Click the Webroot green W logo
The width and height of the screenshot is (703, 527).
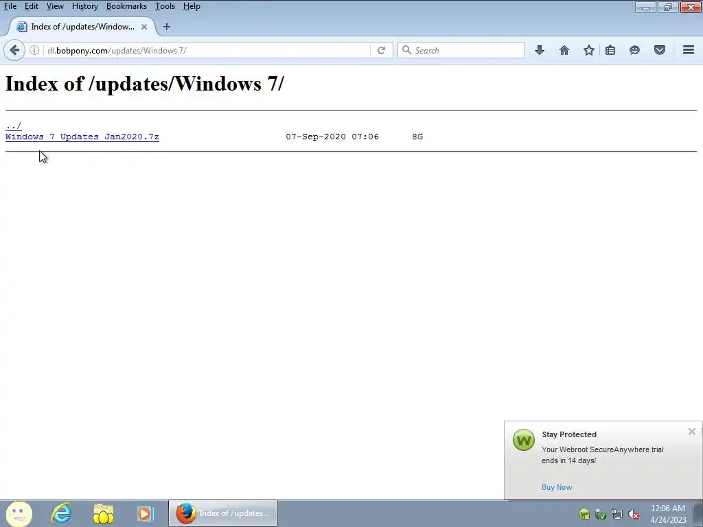click(524, 440)
